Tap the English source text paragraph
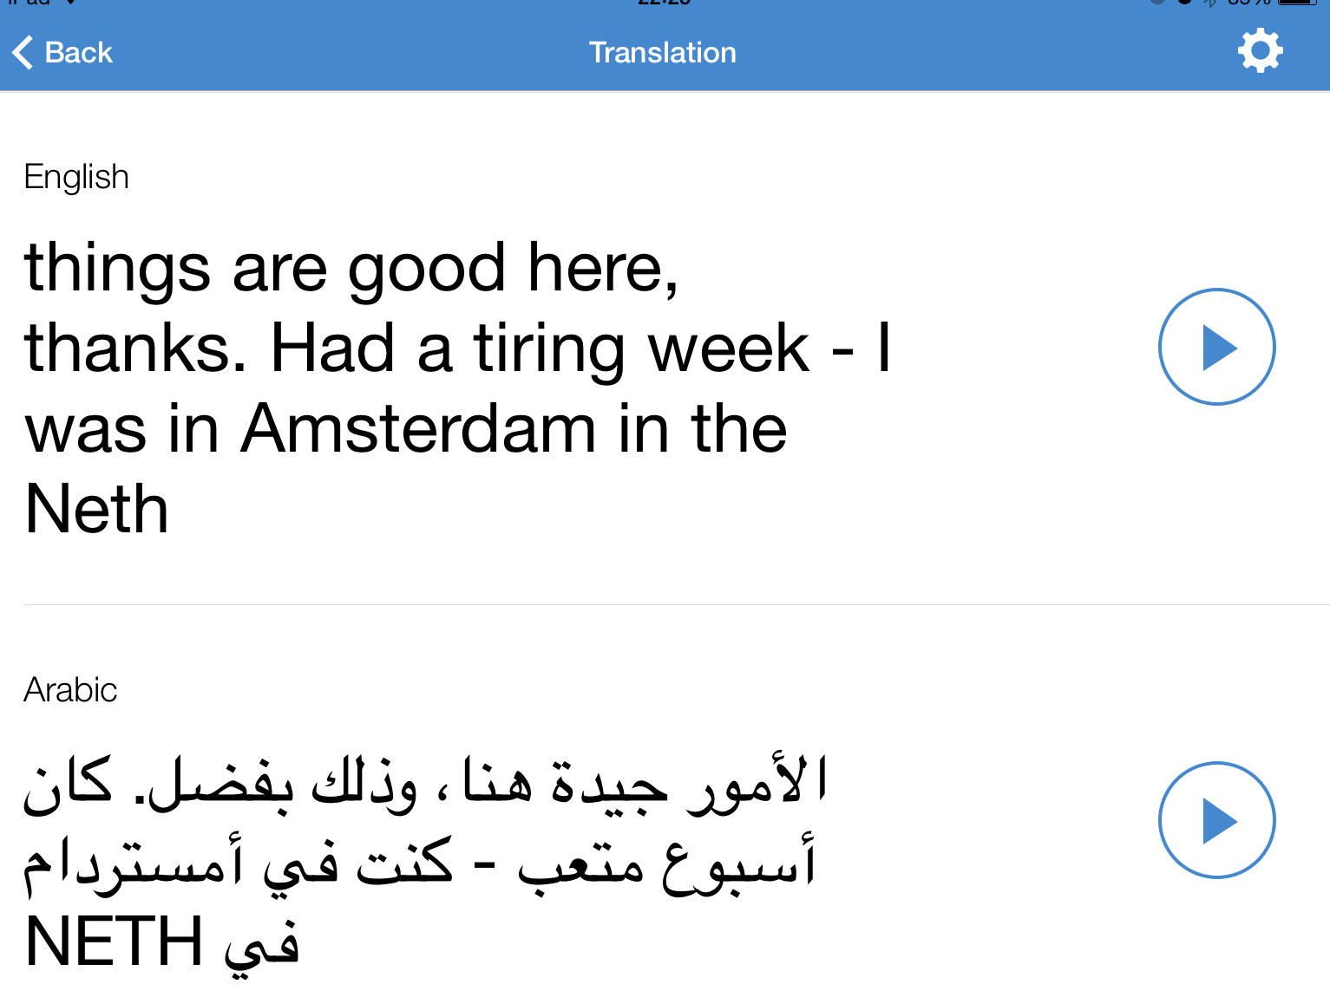The width and height of the screenshot is (1330, 997). tap(458, 388)
